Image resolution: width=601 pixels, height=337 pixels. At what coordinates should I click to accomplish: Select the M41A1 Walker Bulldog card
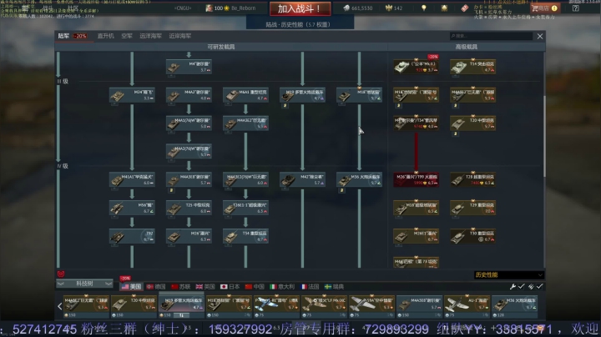(132, 179)
